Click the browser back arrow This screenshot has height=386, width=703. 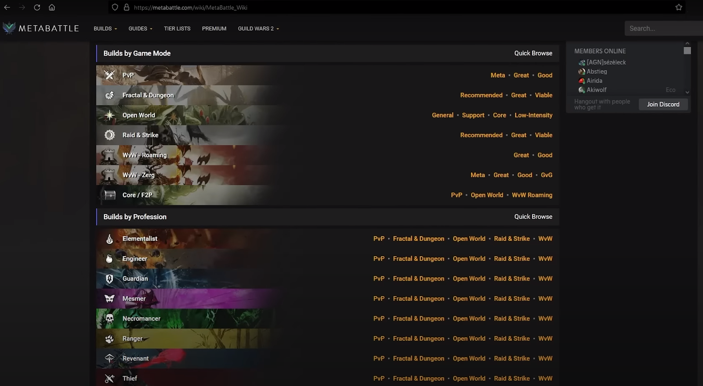point(7,7)
